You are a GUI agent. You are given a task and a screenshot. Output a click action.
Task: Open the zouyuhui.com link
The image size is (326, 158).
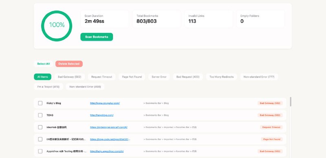point(105,103)
